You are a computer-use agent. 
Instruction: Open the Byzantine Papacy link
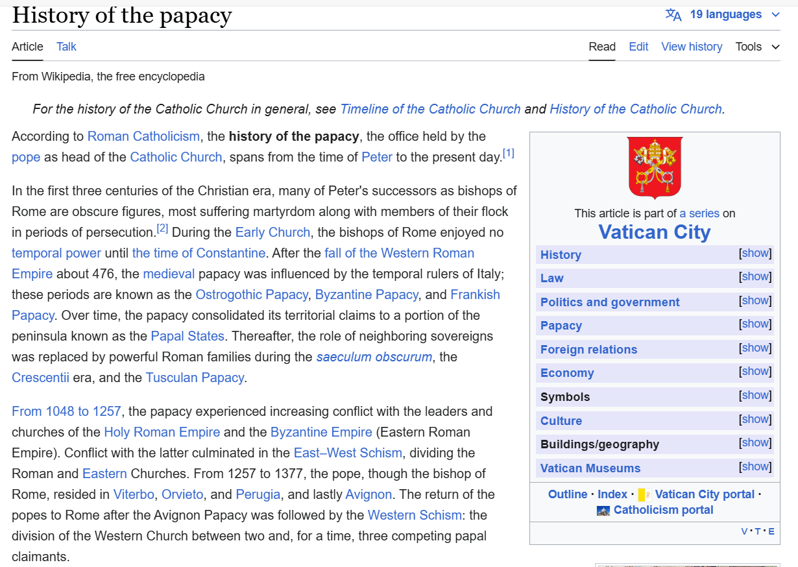click(x=367, y=295)
